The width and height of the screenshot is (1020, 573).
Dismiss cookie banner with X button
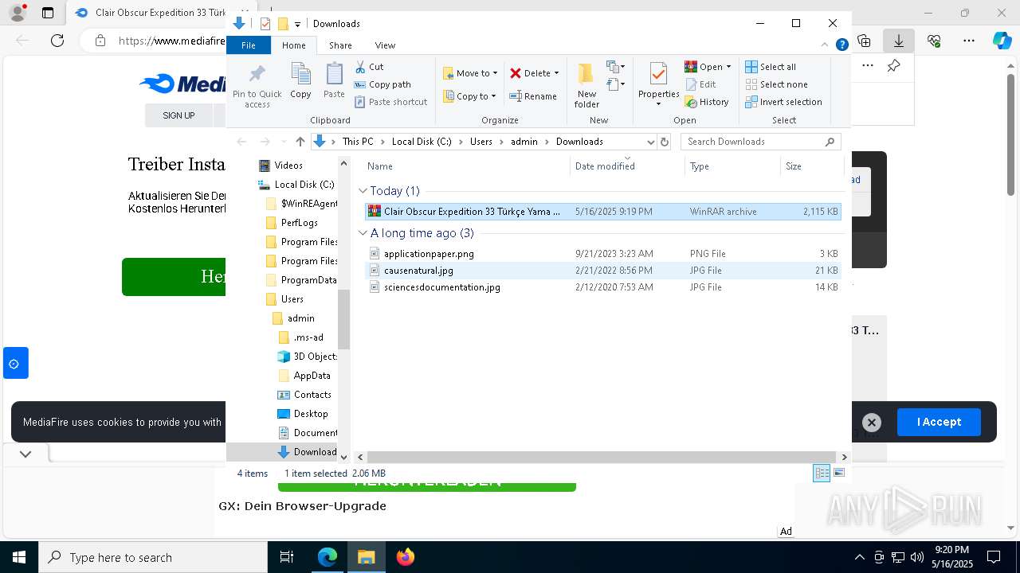871,423
